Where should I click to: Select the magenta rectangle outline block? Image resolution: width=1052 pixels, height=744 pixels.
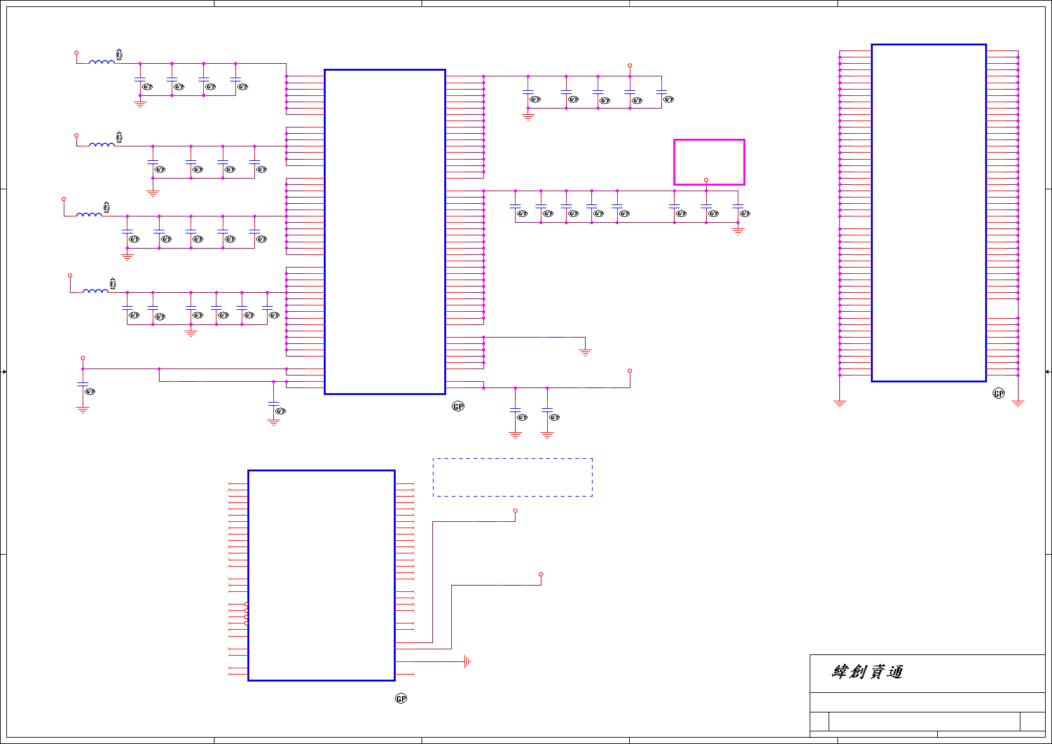(x=709, y=162)
